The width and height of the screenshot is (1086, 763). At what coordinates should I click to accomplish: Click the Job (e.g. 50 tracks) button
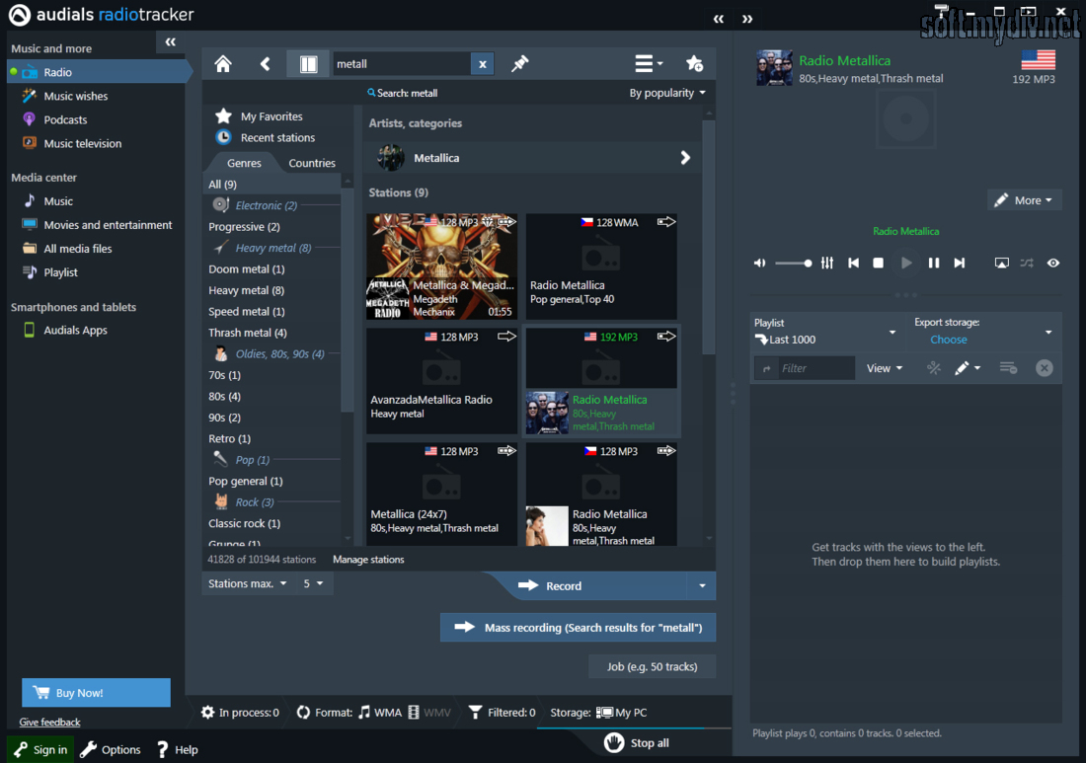pos(652,666)
